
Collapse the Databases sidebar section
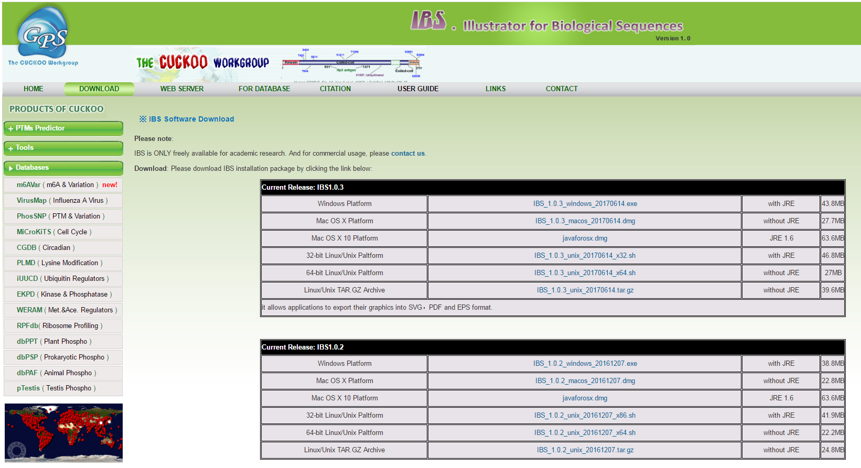click(63, 168)
